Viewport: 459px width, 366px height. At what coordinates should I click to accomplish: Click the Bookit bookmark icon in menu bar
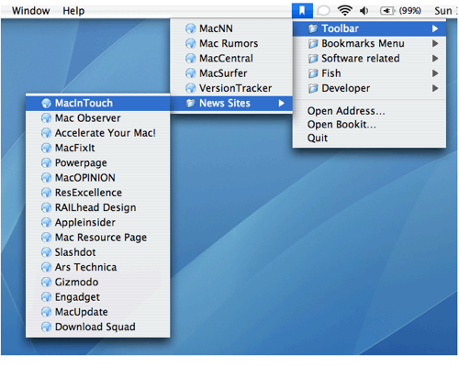302,11
